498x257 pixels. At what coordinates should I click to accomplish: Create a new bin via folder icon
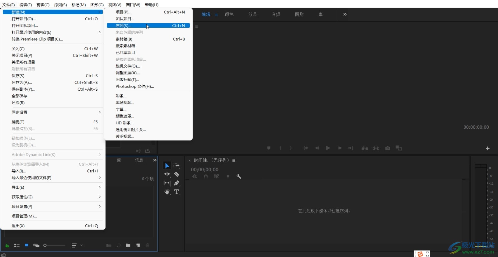[128, 245]
